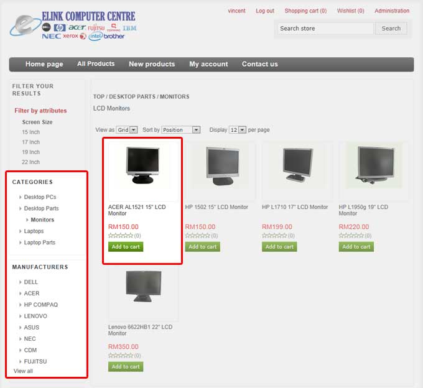The height and width of the screenshot is (388, 423).
Task: Click View all manufacturers
Action: pos(23,371)
